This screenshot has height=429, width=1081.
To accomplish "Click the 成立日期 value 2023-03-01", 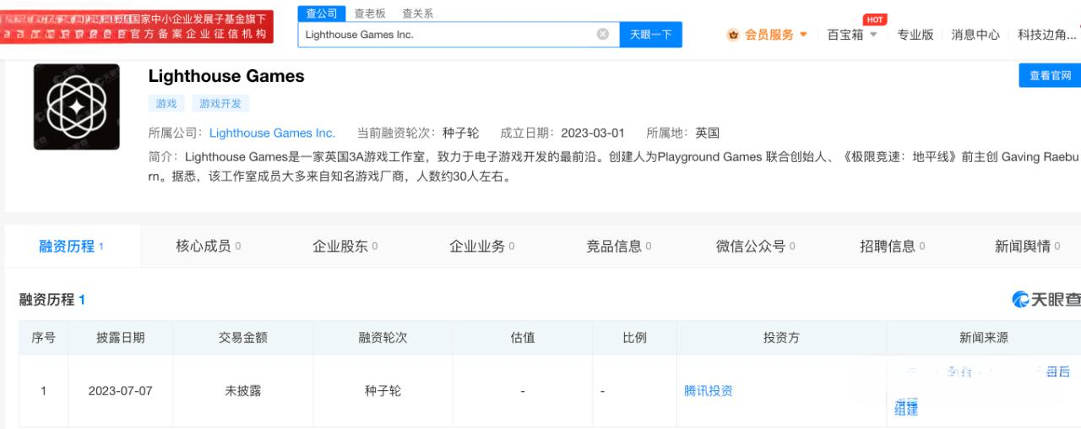I will point(592,133).
